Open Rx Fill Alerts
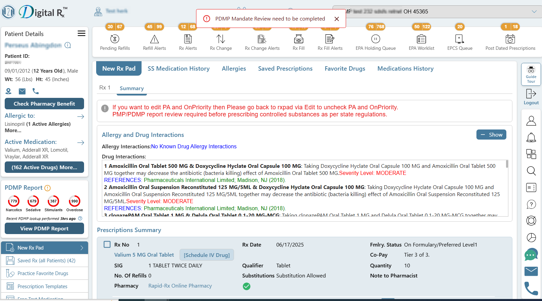This screenshot has height=301, width=542. (x=330, y=42)
